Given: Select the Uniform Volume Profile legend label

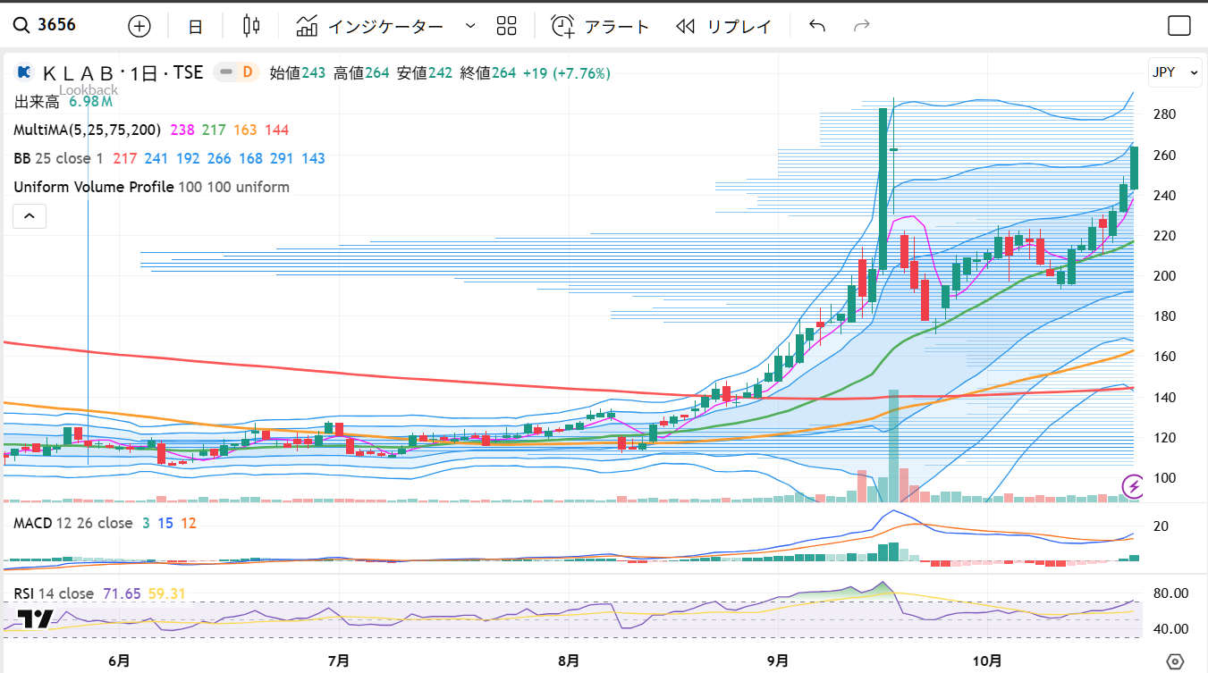Looking at the screenshot, I should tap(94, 187).
